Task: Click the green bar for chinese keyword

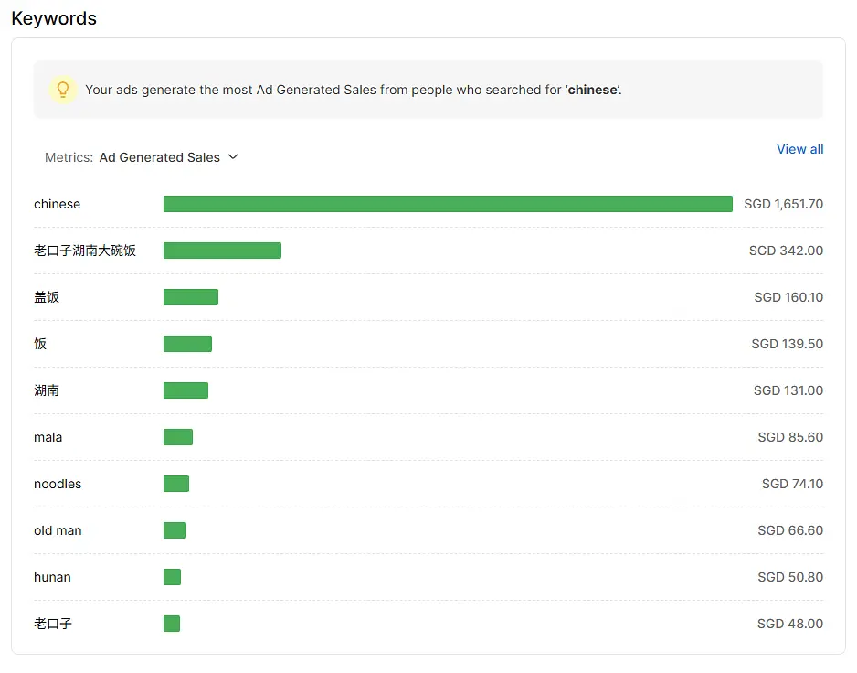Action: (448, 204)
